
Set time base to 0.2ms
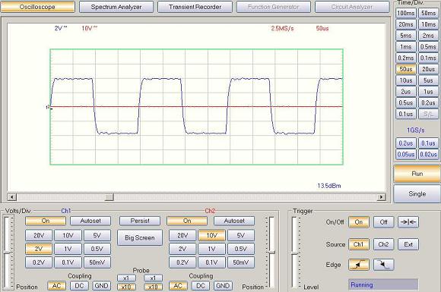(406, 58)
